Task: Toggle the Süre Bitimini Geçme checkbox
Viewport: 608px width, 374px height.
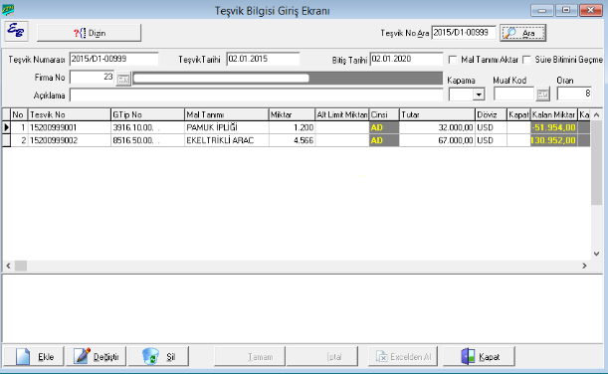Action: (526, 60)
